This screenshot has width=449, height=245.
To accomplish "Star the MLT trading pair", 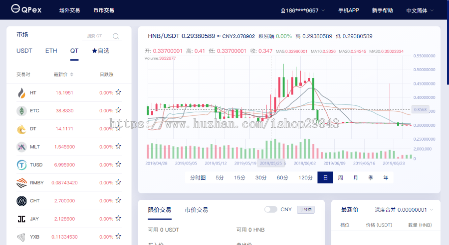I will (118, 146).
